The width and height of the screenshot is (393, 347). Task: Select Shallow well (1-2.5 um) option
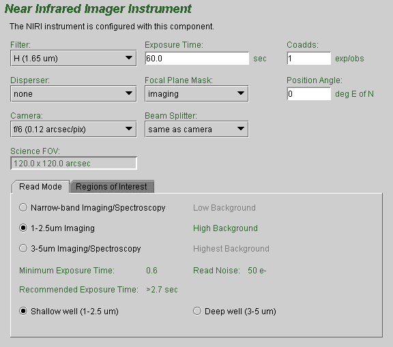tap(23, 311)
